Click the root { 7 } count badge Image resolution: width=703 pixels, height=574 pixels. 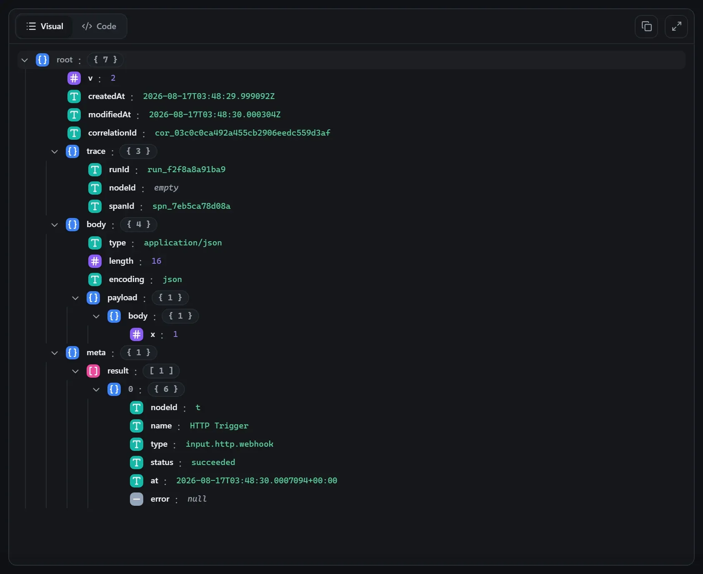coord(105,60)
